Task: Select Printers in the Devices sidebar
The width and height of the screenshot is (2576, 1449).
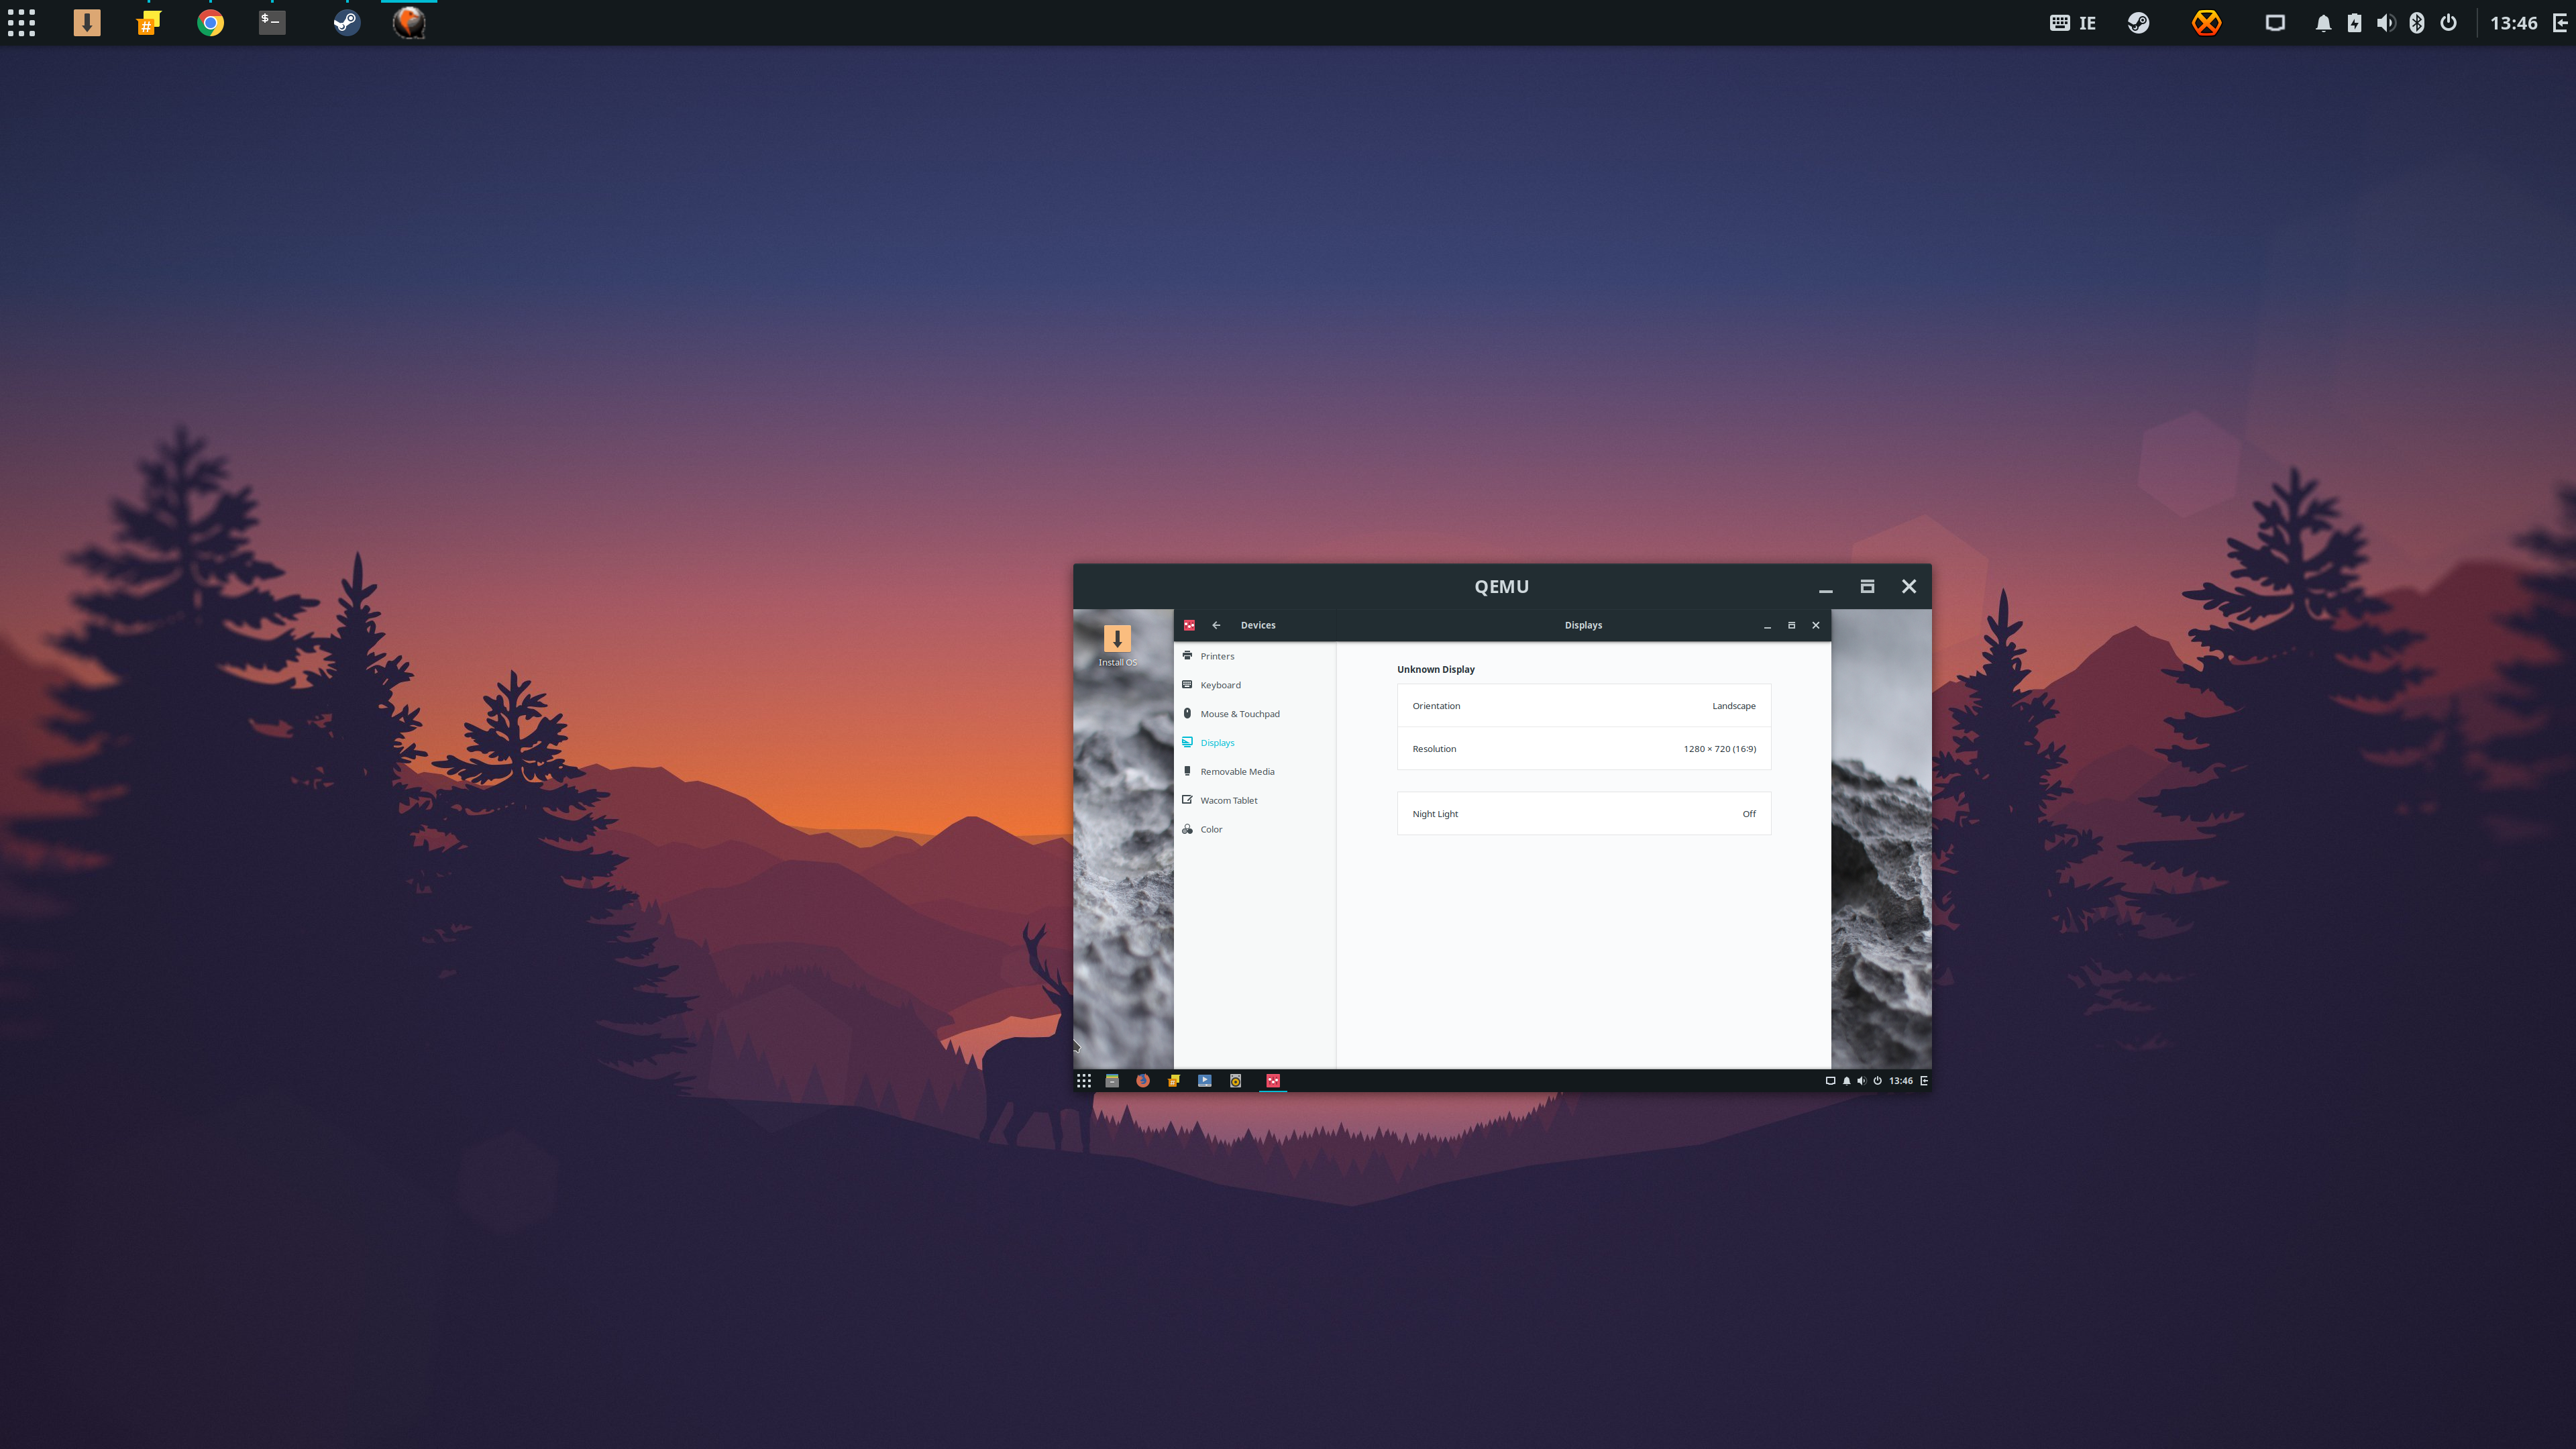Action: [1254, 656]
